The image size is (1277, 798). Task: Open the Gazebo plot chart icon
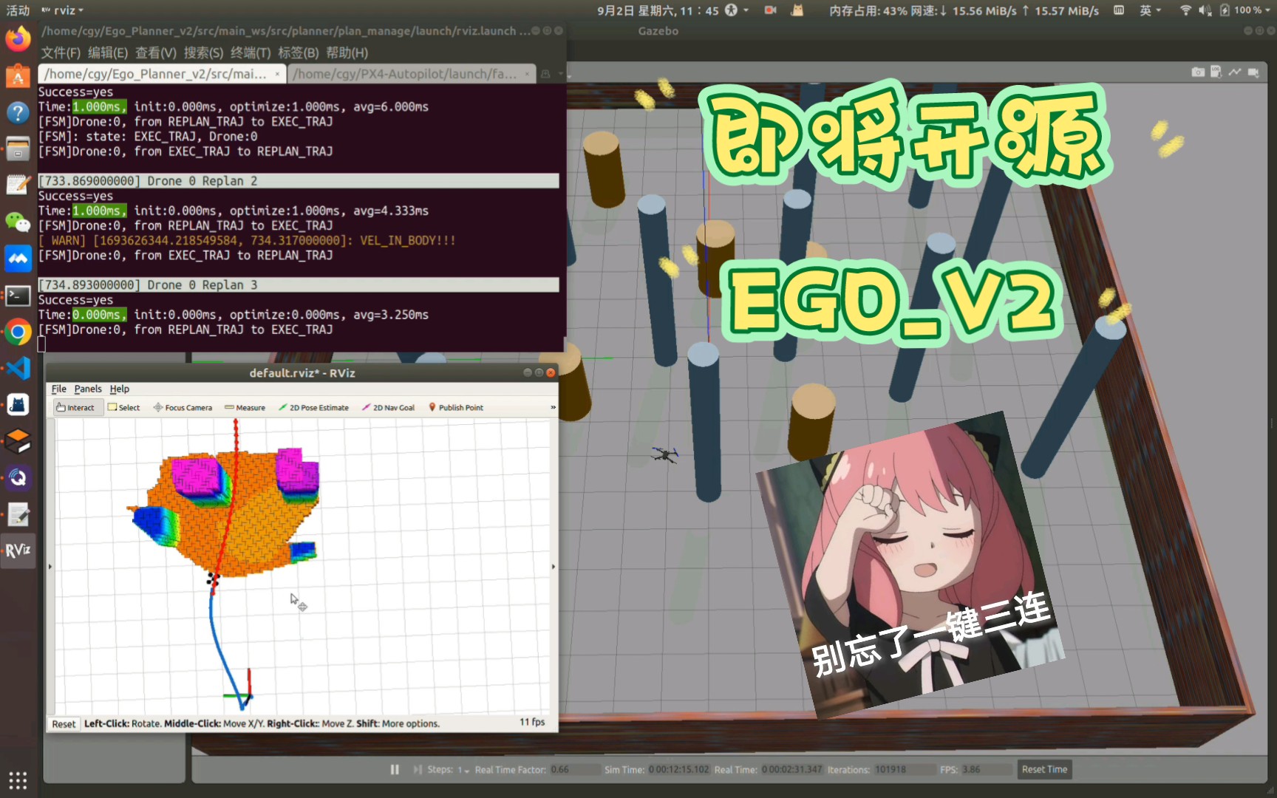click(1235, 72)
